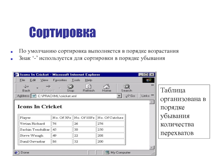
Task: Click the Go arrow button
Action: pyautogui.click(x=130, y=96)
